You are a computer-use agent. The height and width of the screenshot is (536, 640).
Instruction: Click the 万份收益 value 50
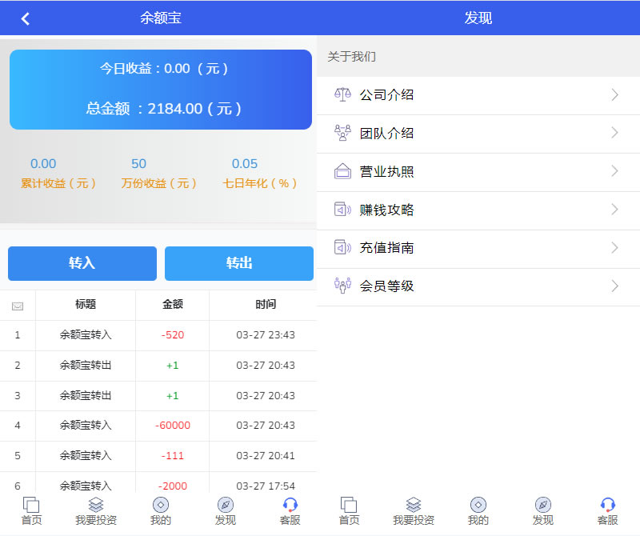point(138,164)
